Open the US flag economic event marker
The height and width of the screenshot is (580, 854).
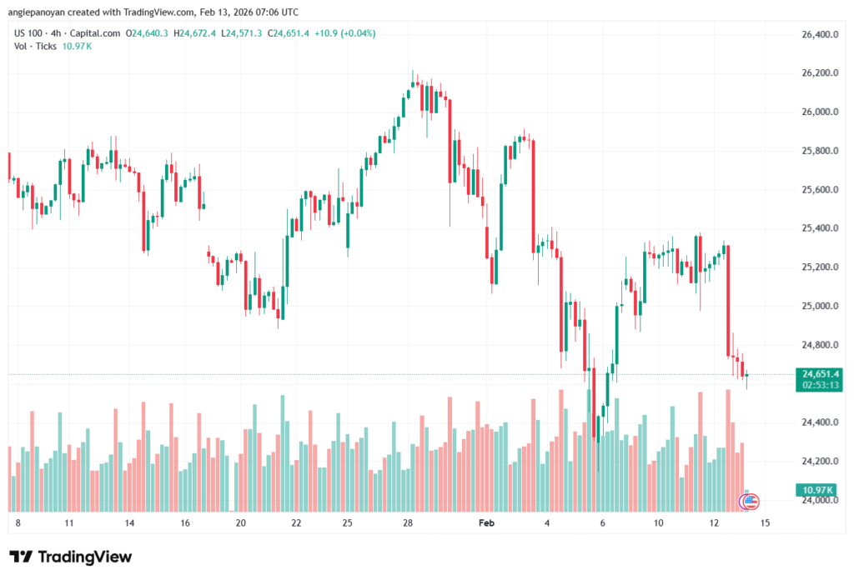(750, 501)
